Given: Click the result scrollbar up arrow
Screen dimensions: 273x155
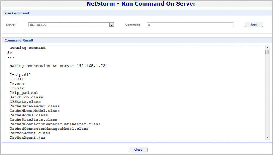Looking at the screenshot, I should (267, 48).
